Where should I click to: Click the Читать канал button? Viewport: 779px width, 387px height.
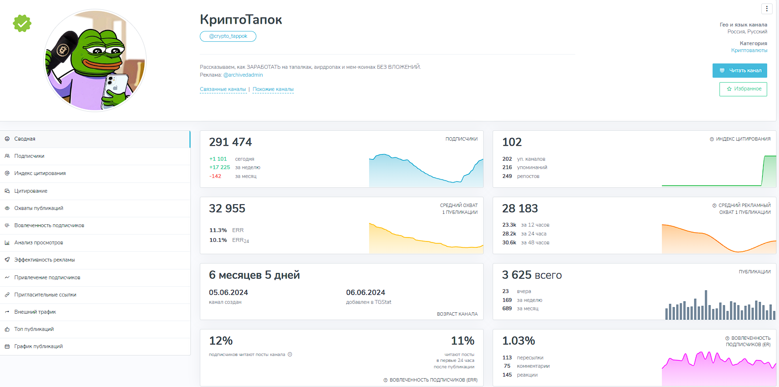pos(740,70)
